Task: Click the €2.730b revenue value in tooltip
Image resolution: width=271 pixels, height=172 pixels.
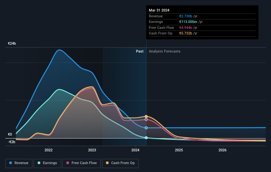Action: coord(186,16)
